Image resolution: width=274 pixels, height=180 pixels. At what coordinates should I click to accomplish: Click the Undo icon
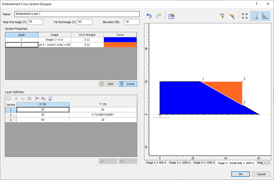pos(149,16)
